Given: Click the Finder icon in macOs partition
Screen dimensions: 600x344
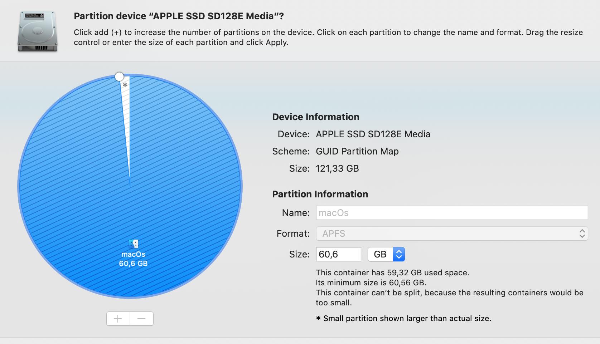Looking at the screenshot, I should pyautogui.click(x=134, y=244).
